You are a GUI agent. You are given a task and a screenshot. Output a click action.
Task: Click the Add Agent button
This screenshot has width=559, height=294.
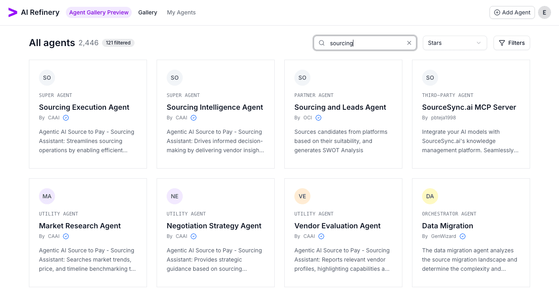512,12
